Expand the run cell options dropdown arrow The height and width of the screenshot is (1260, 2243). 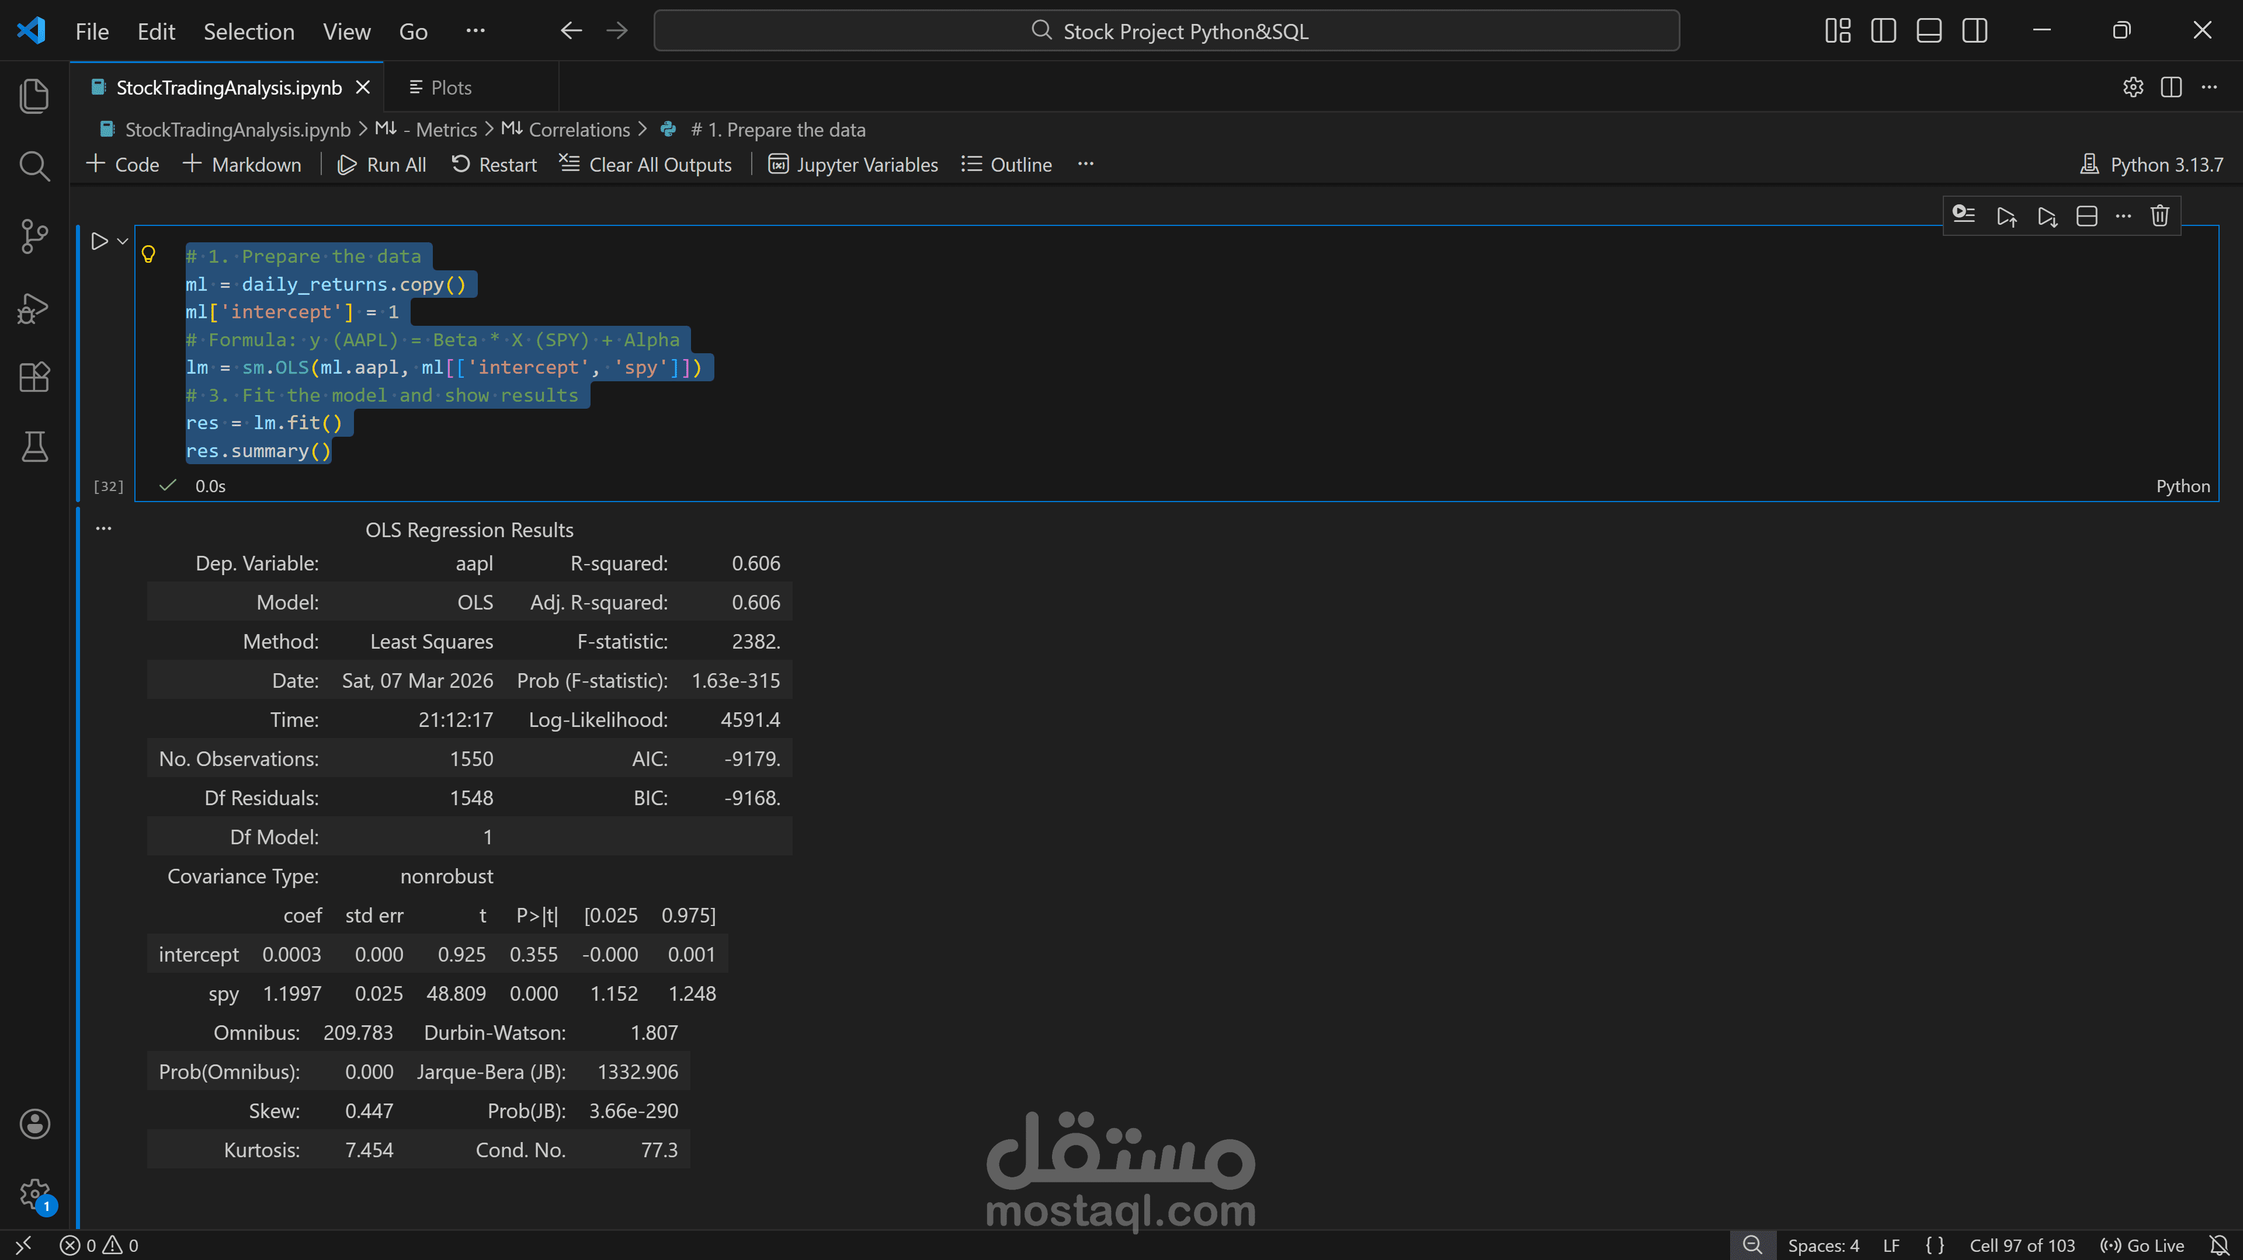point(123,241)
